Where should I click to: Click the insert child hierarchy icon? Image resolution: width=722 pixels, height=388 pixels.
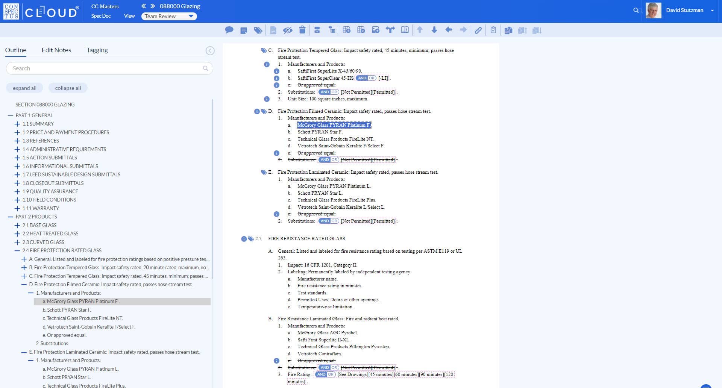332,30
